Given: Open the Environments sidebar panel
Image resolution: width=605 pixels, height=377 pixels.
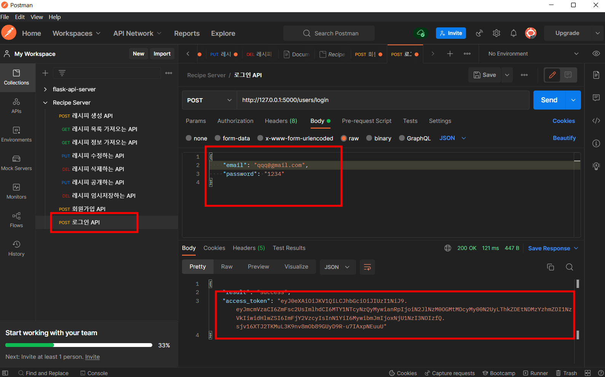Looking at the screenshot, I should pos(16,134).
